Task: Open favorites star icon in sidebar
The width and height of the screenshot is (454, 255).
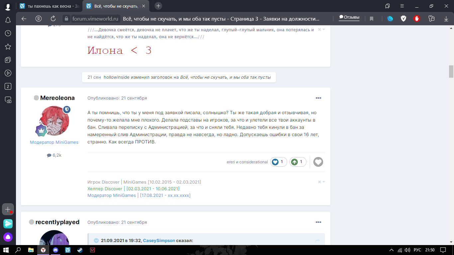Action: point(8,46)
